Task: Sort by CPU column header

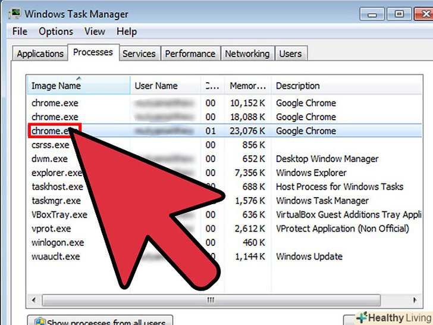Action: click(x=213, y=85)
